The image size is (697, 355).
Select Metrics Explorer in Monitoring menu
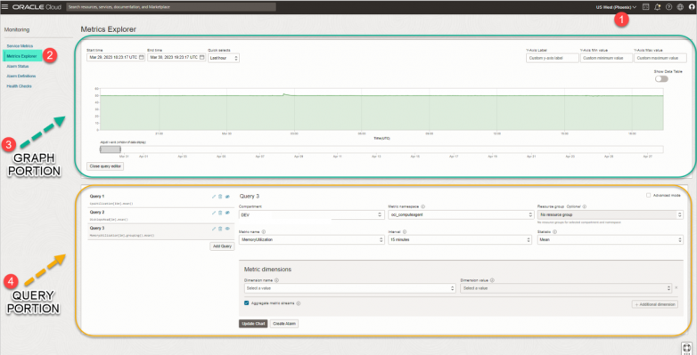[22, 56]
